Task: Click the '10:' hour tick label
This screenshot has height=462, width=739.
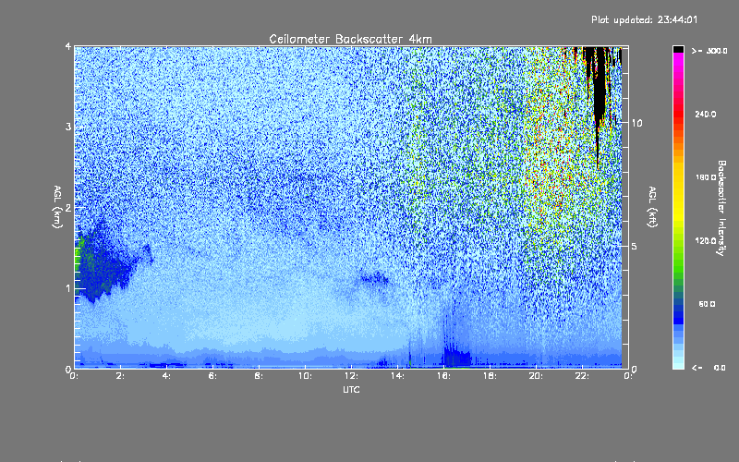Action: pos(305,376)
